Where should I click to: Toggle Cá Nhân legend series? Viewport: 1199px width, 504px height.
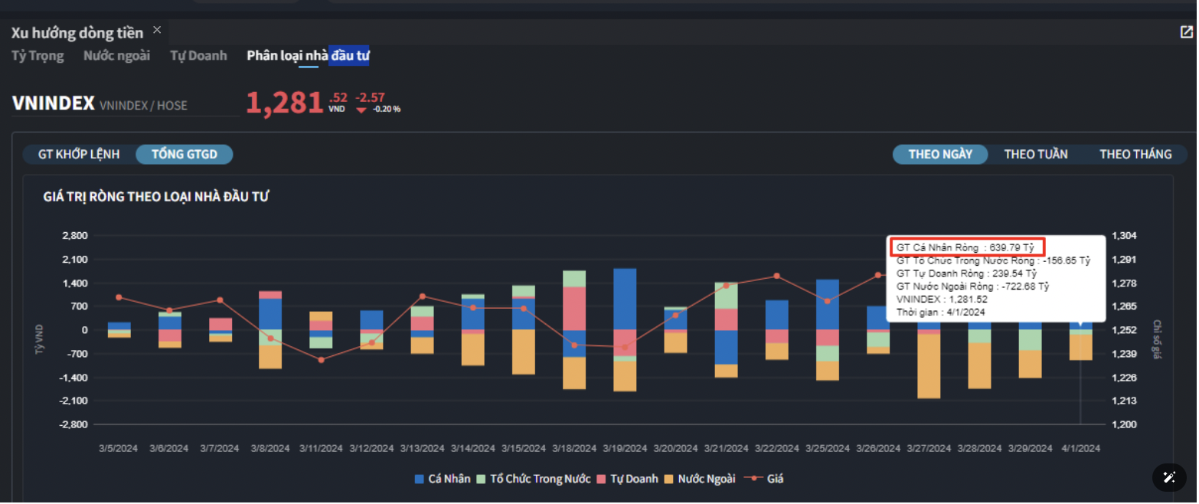pyautogui.click(x=443, y=479)
